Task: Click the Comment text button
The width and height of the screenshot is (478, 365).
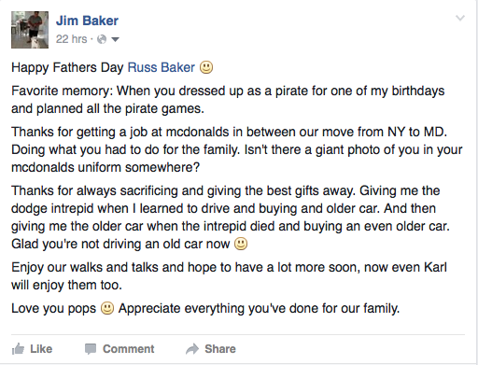Action: click(129, 349)
